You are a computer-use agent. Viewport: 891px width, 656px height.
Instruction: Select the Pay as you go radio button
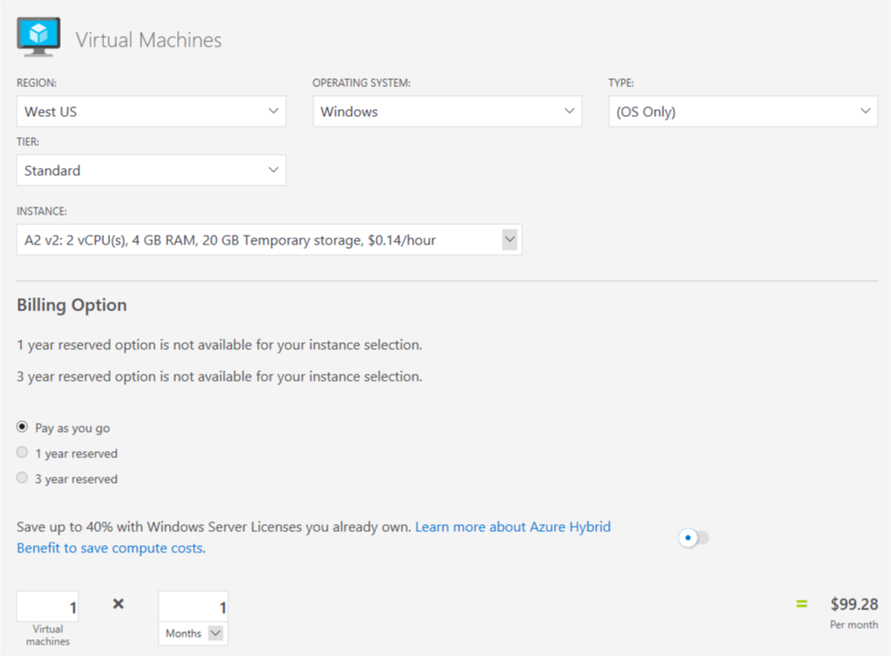[22, 426]
